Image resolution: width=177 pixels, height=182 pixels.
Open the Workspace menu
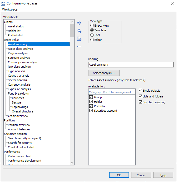pyautogui.click(x=10, y=9)
